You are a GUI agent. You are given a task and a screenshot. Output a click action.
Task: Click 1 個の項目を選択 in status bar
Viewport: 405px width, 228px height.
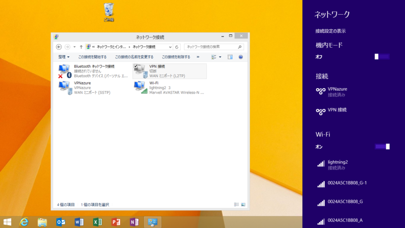pyautogui.click(x=95, y=205)
